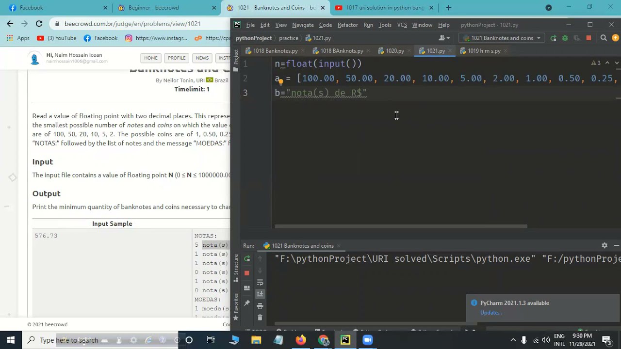Open the Windows notification center icon
This screenshot has height=349, width=621.
point(607,340)
